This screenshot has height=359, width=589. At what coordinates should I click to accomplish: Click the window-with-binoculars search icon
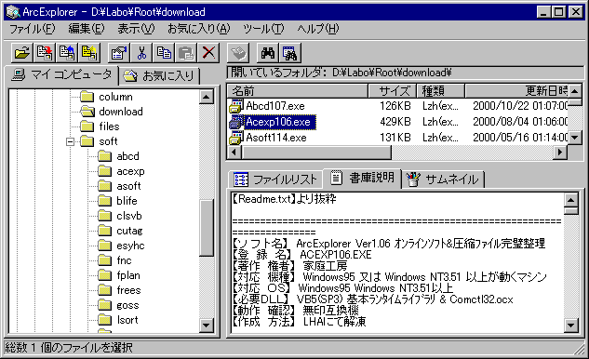pos(290,53)
